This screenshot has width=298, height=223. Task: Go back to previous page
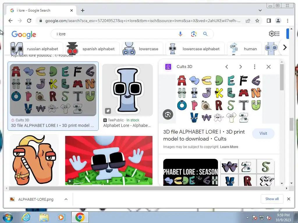pyautogui.click(x=10, y=21)
